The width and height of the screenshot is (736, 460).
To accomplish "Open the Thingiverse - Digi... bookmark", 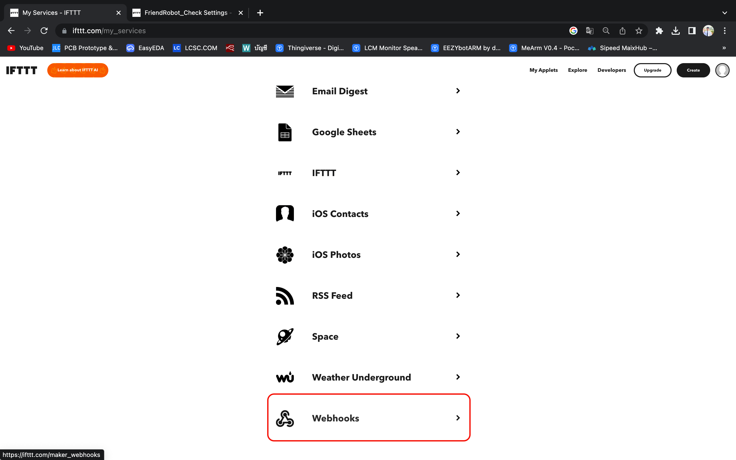I will [x=310, y=48].
